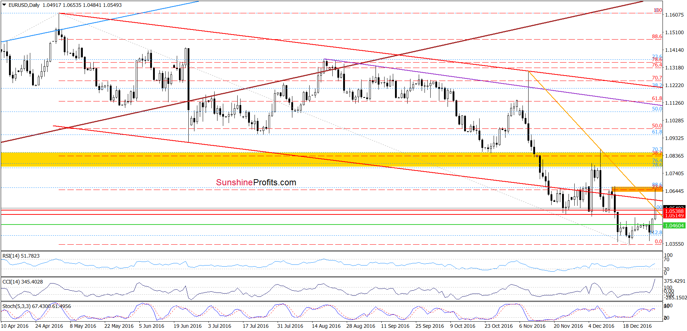Click the 11 Sep 2016 date label
This screenshot has width=687, height=331.
pos(395,326)
